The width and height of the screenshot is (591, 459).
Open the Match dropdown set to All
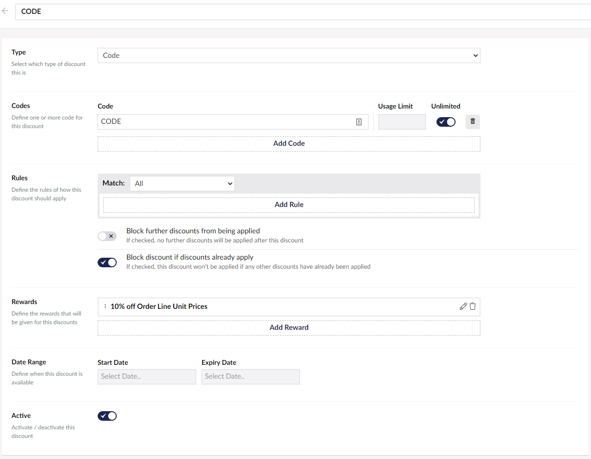182,184
